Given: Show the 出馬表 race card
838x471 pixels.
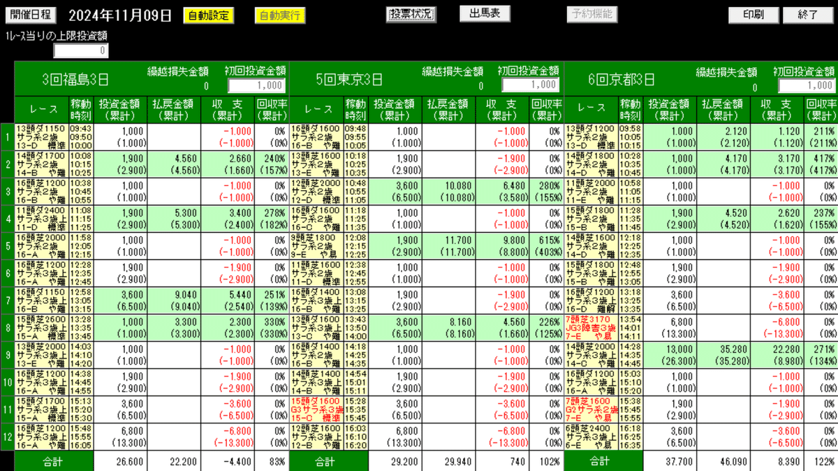Looking at the screenshot, I should (485, 14).
